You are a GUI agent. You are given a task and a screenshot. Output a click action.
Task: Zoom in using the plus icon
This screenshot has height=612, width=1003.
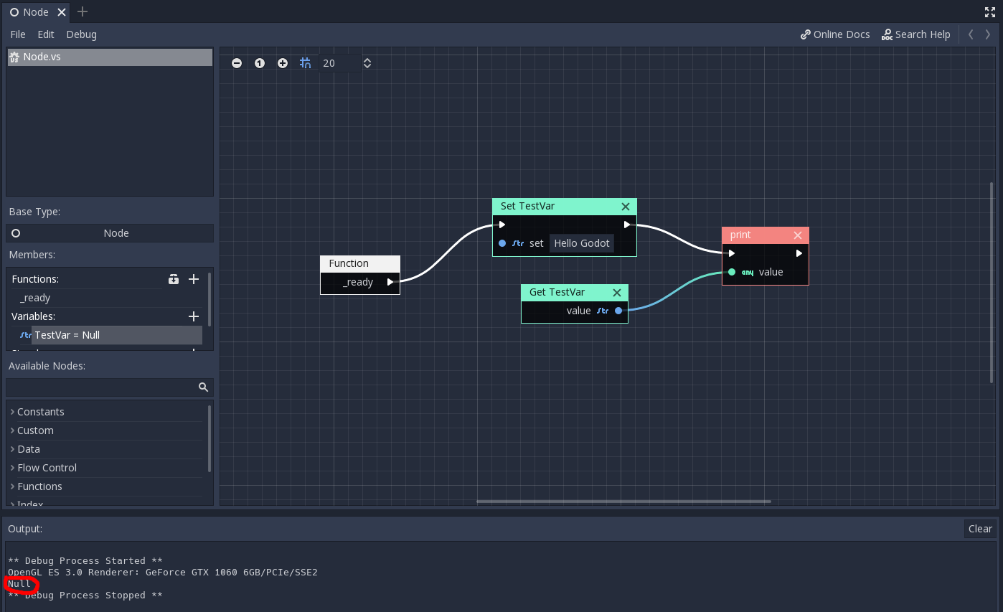click(x=283, y=63)
